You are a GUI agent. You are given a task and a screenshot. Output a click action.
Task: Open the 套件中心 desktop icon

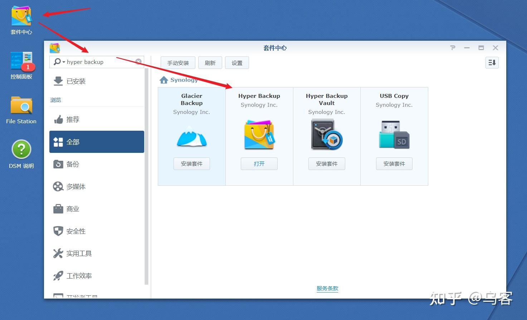20,16
